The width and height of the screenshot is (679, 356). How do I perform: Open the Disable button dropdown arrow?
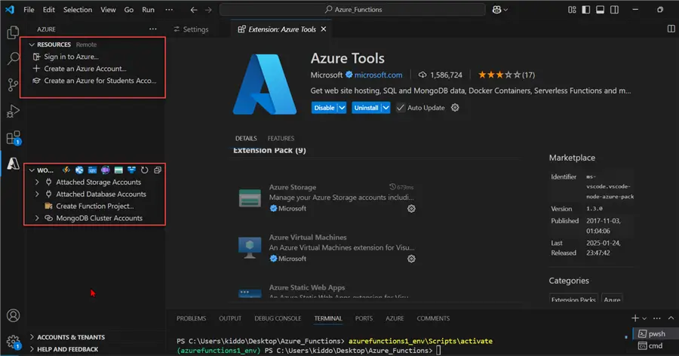[342, 108]
